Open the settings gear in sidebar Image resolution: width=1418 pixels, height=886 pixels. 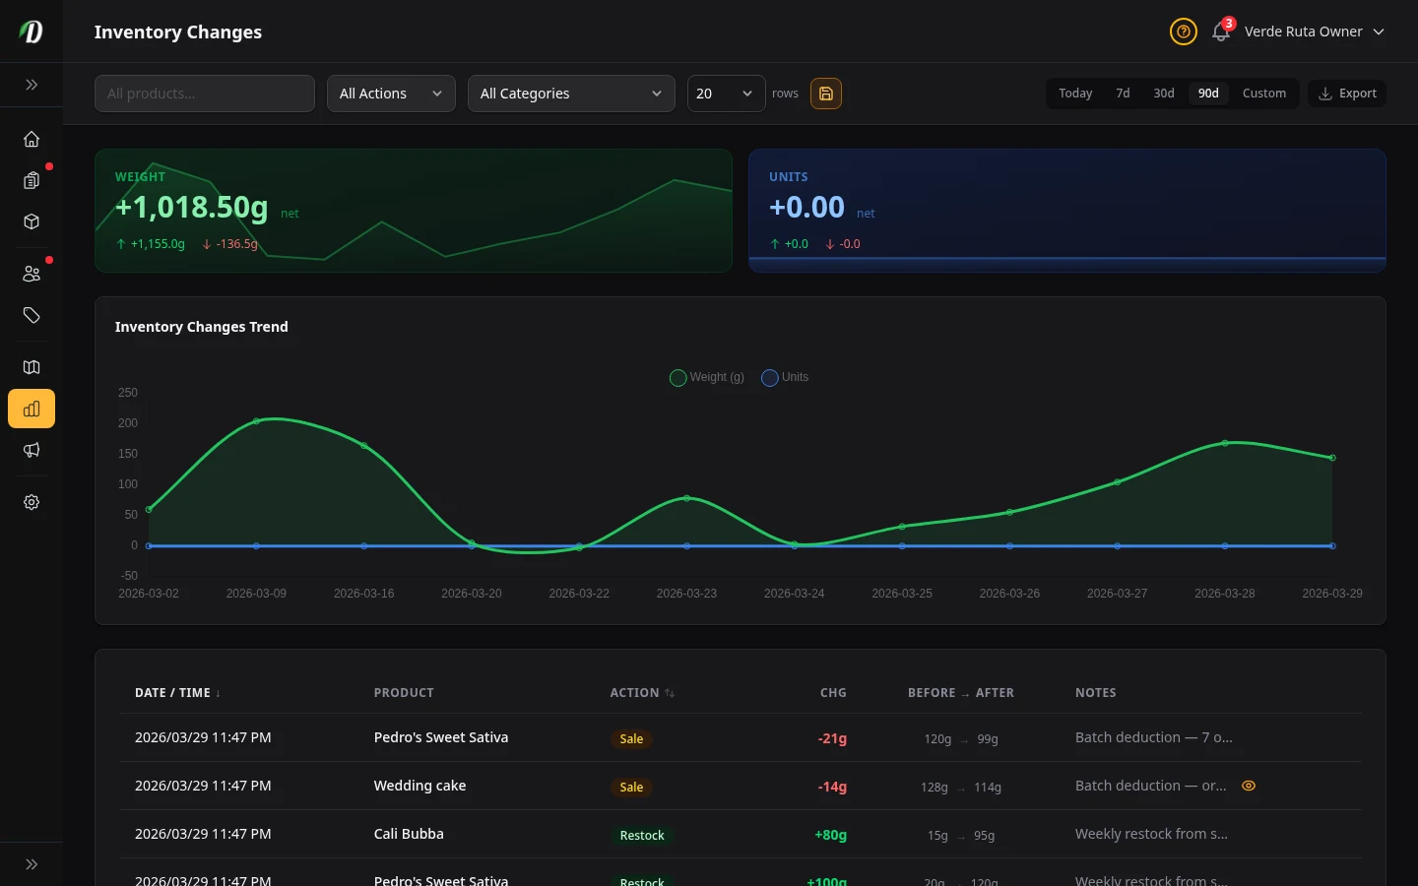click(x=32, y=502)
